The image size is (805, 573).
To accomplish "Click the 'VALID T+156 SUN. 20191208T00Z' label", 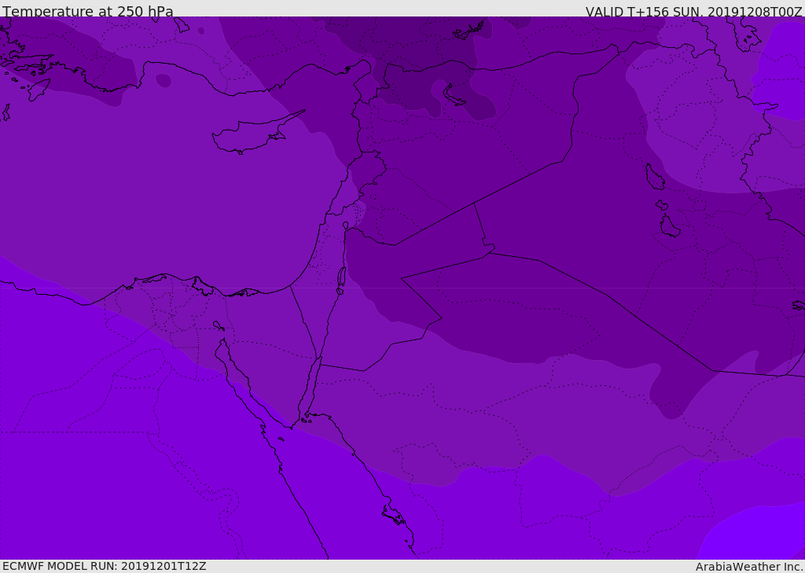I will pos(694,11).
